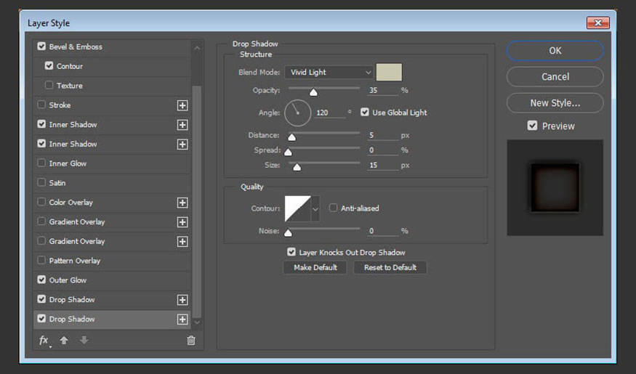Click the effects list scroll-down arrow
The height and width of the screenshot is (374, 636).
[x=197, y=322]
